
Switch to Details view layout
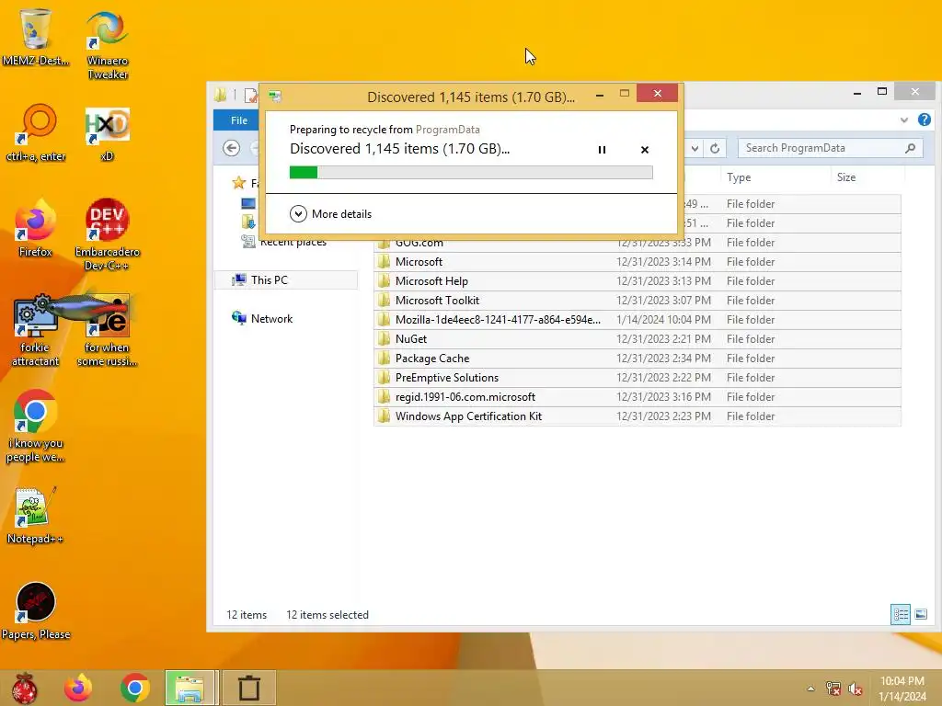click(901, 614)
